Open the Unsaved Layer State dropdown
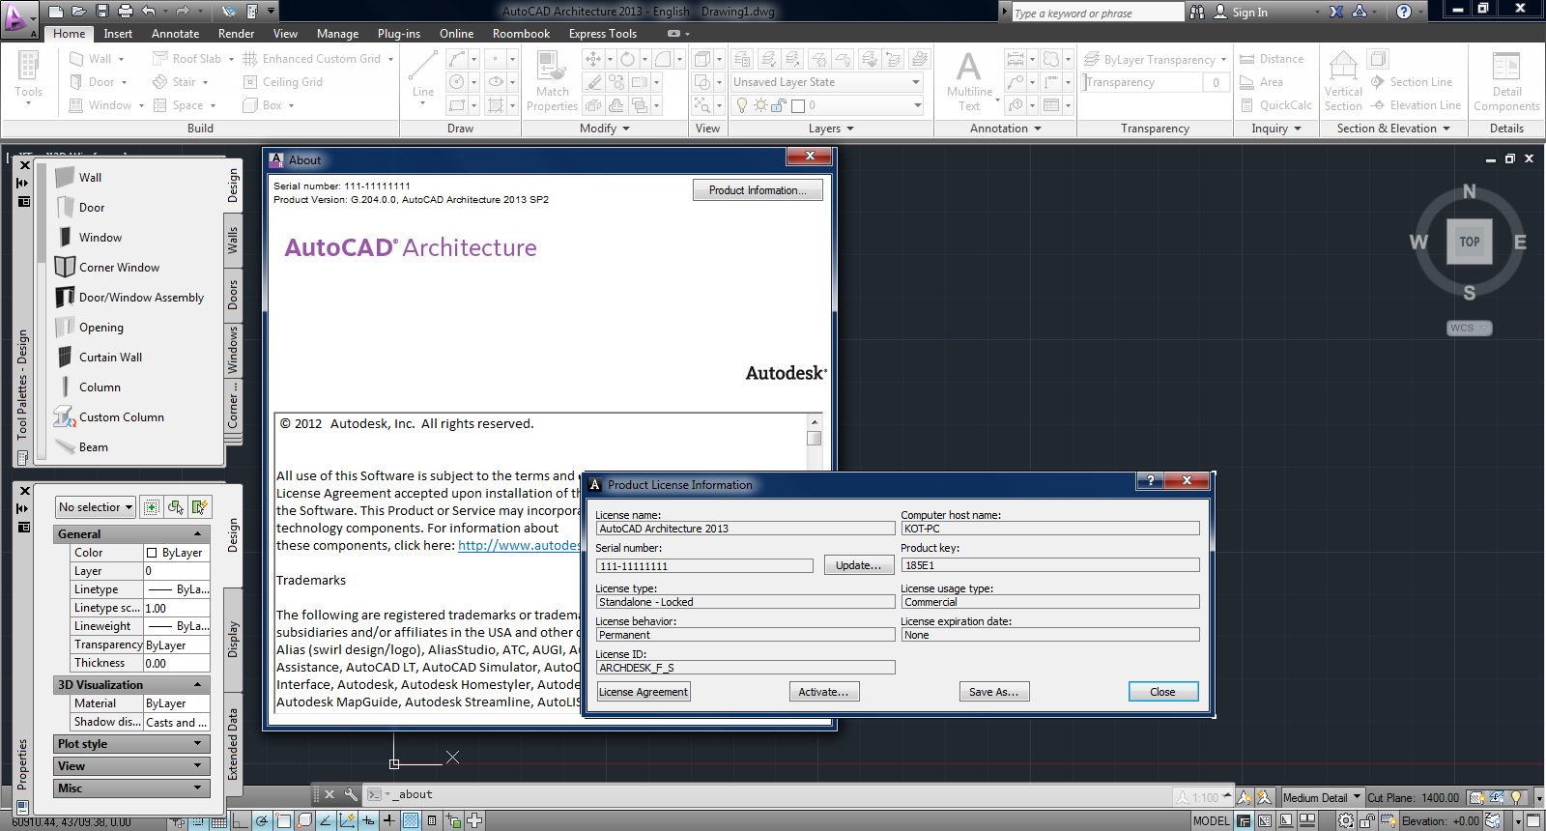Viewport: 1546px width, 831px height. tap(827, 82)
